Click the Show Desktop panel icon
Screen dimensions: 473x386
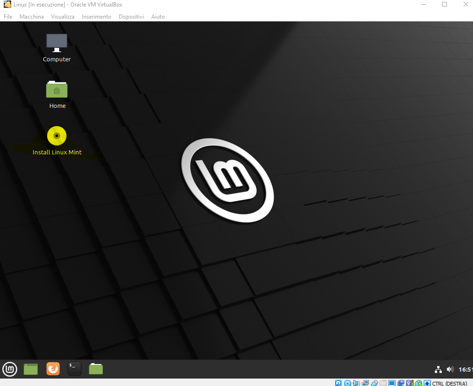31,369
